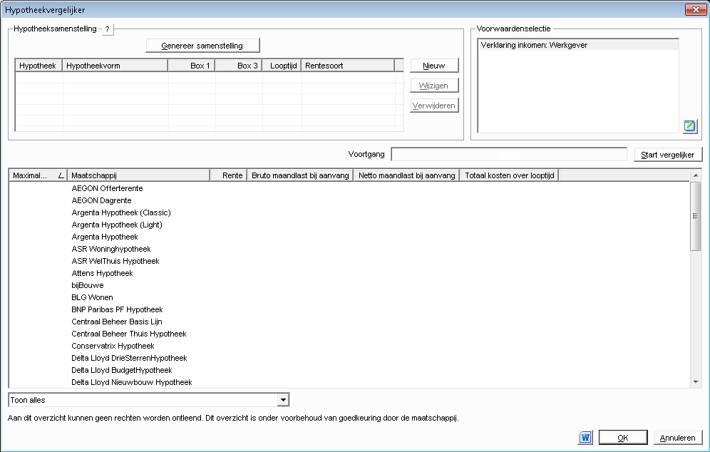
Task: Click the Nieuw button
Action: coord(434,66)
